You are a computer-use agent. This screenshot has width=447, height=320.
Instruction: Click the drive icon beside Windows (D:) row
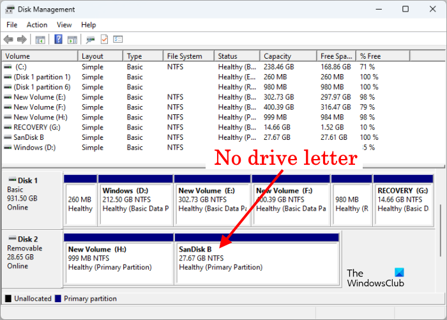(x=8, y=148)
